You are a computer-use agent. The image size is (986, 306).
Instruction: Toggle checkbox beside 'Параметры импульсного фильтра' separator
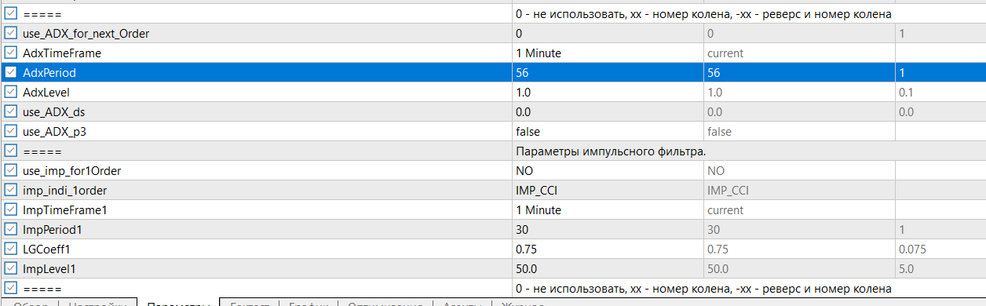pyautogui.click(x=11, y=151)
